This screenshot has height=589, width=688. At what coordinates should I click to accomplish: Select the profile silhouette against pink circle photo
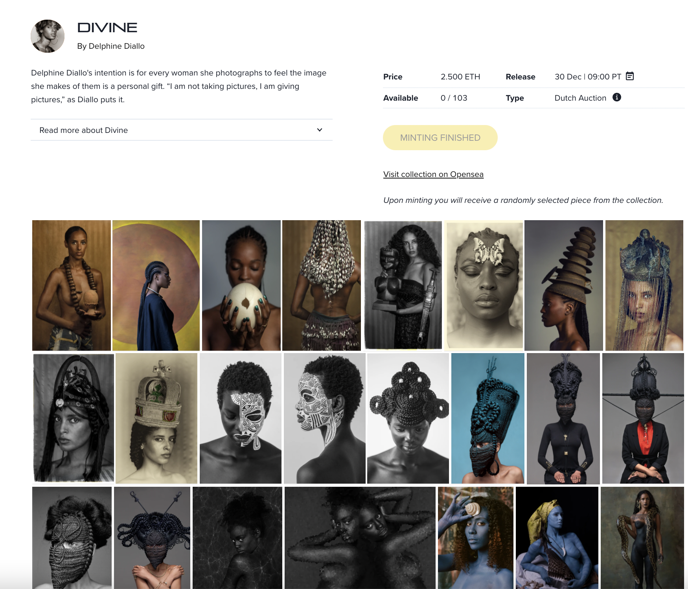(x=156, y=285)
